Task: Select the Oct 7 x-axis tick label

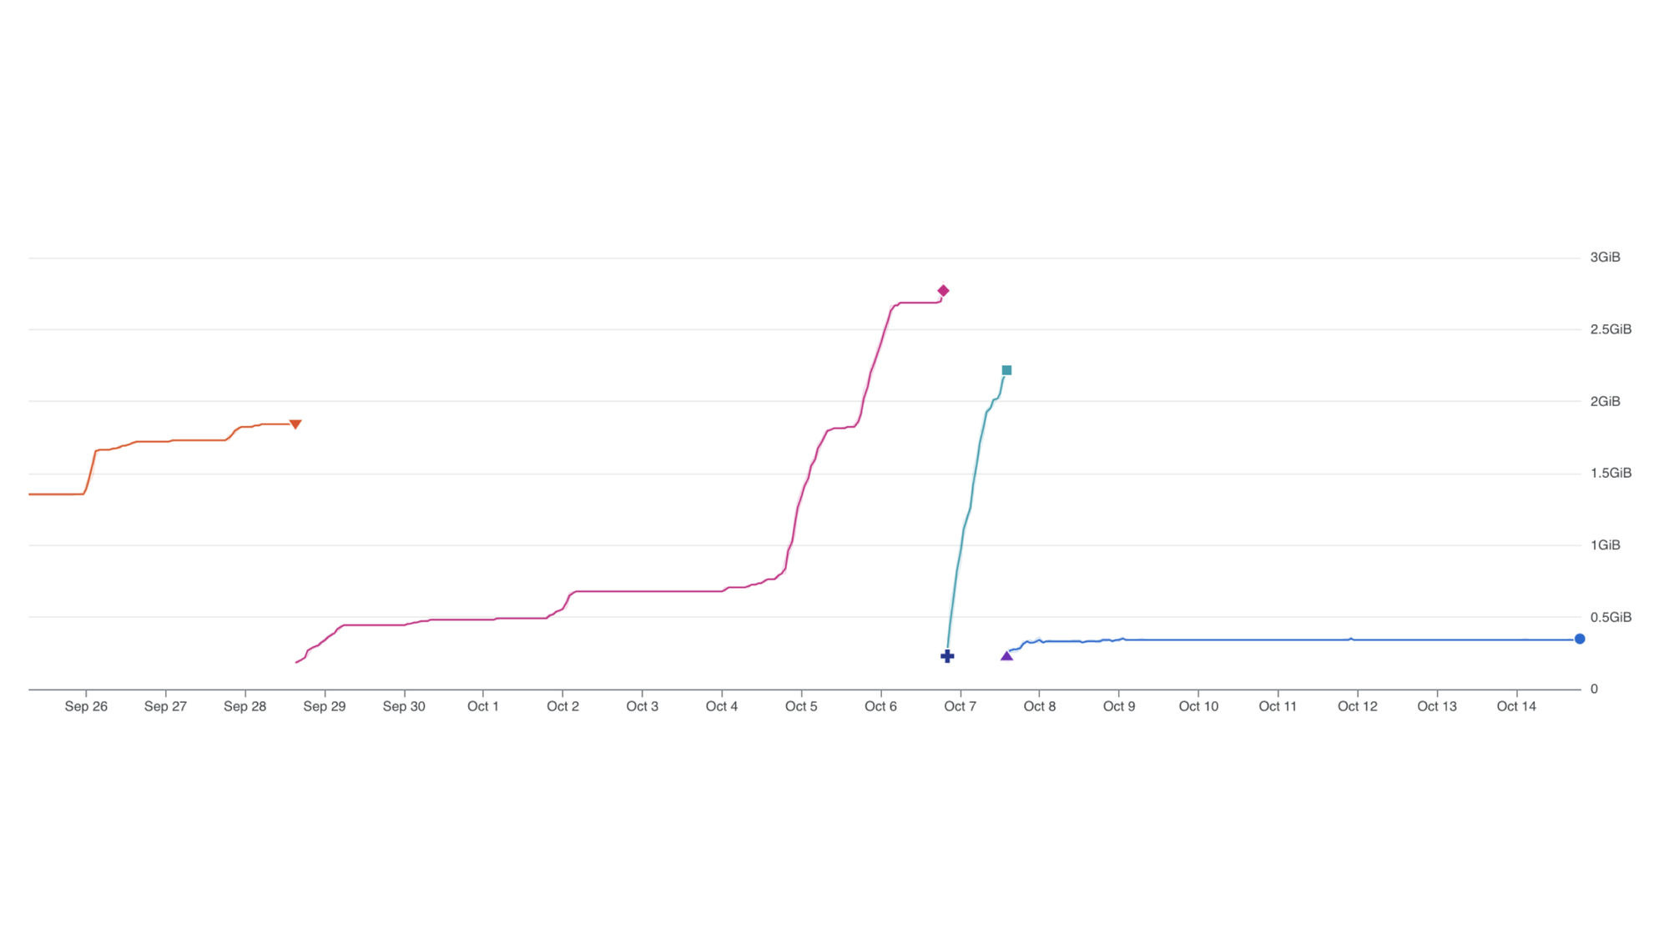Action: 960,706
